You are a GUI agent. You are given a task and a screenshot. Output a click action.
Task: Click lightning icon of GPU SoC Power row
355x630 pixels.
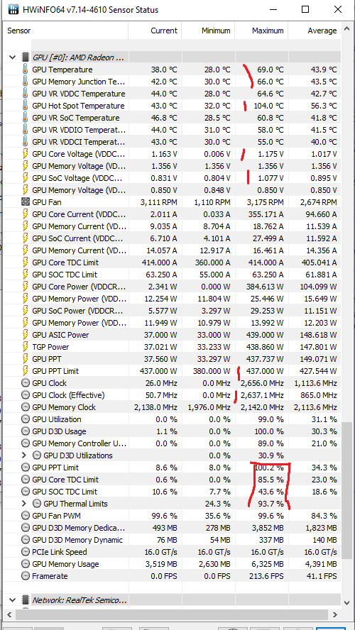pos(26,311)
